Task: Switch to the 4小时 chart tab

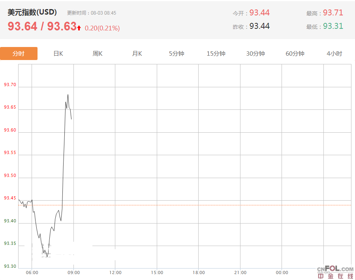Action: (334, 54)
